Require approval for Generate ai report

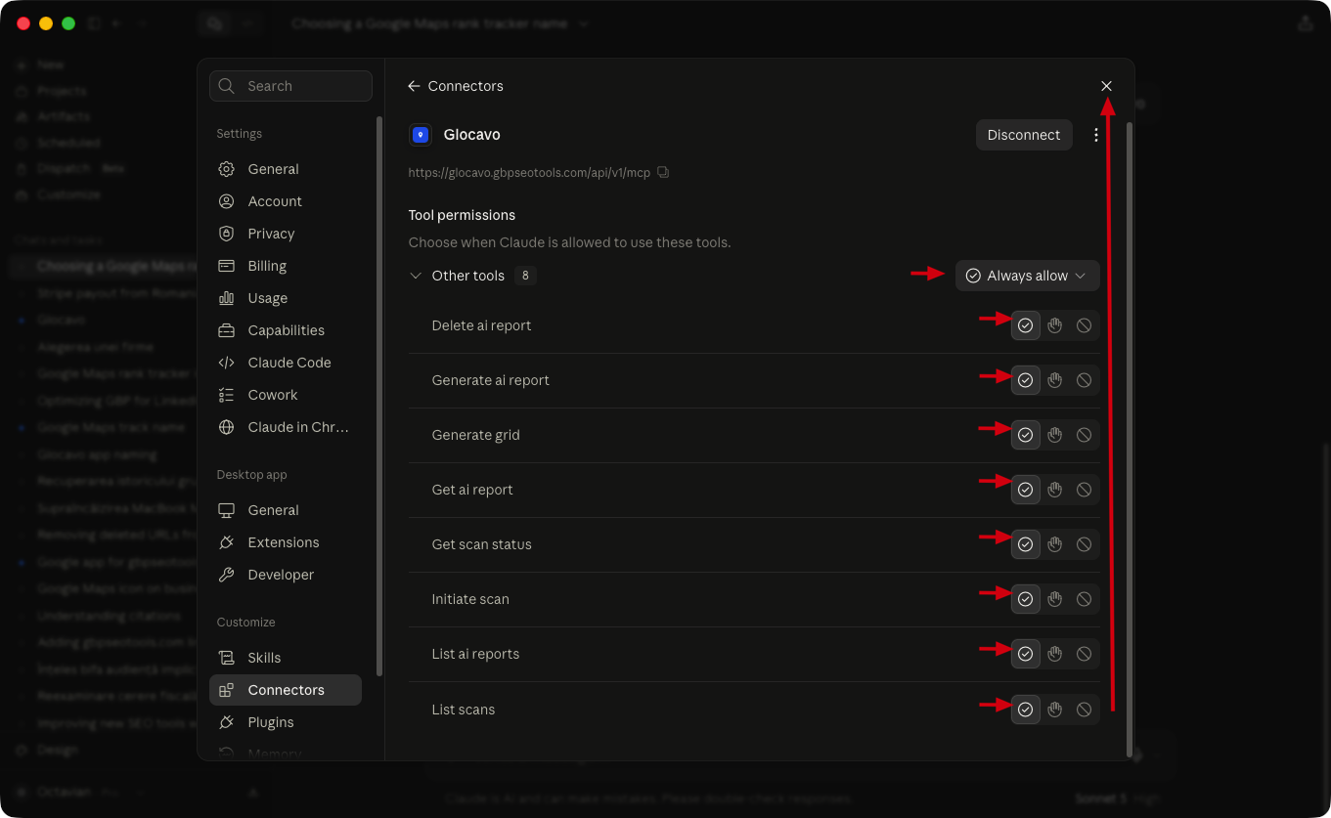pos(1054,380)
